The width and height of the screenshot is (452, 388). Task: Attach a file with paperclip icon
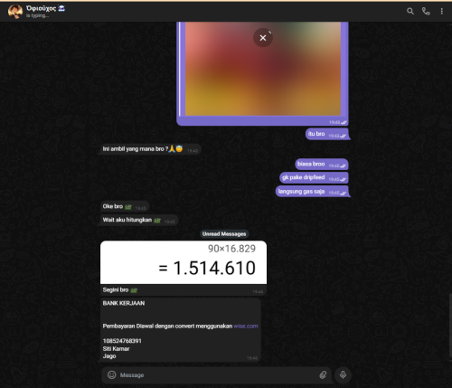[x=323, y=374]
